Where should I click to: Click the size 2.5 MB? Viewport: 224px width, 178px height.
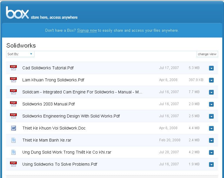point(194,116)
